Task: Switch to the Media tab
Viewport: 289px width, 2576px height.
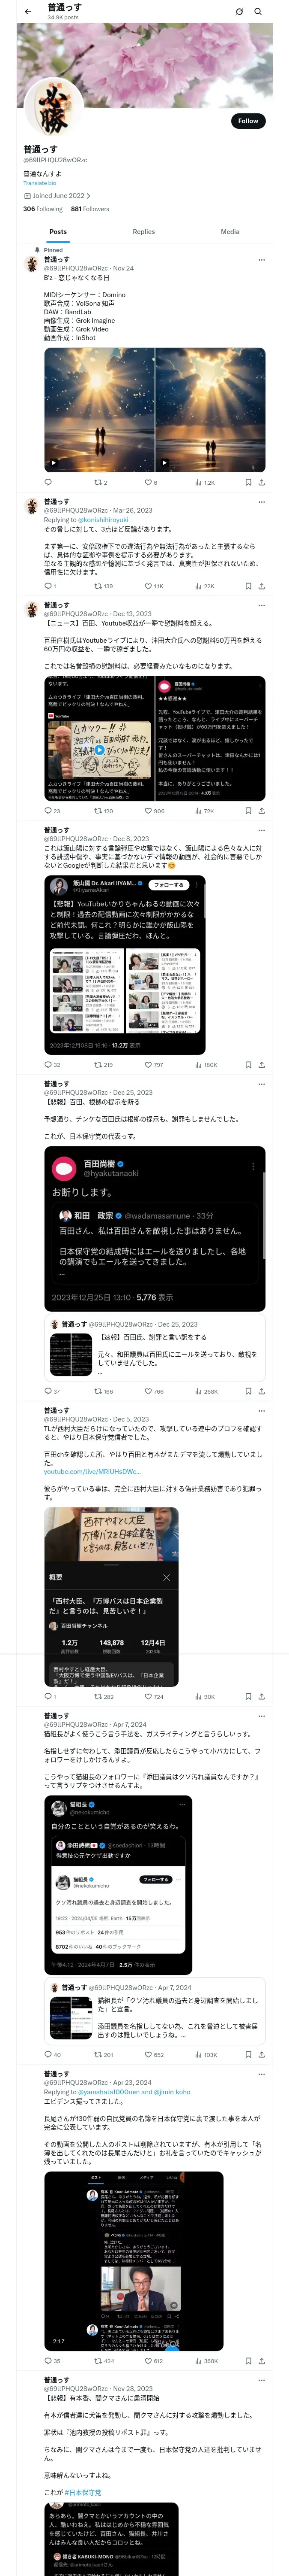Action: click(230, 231)
